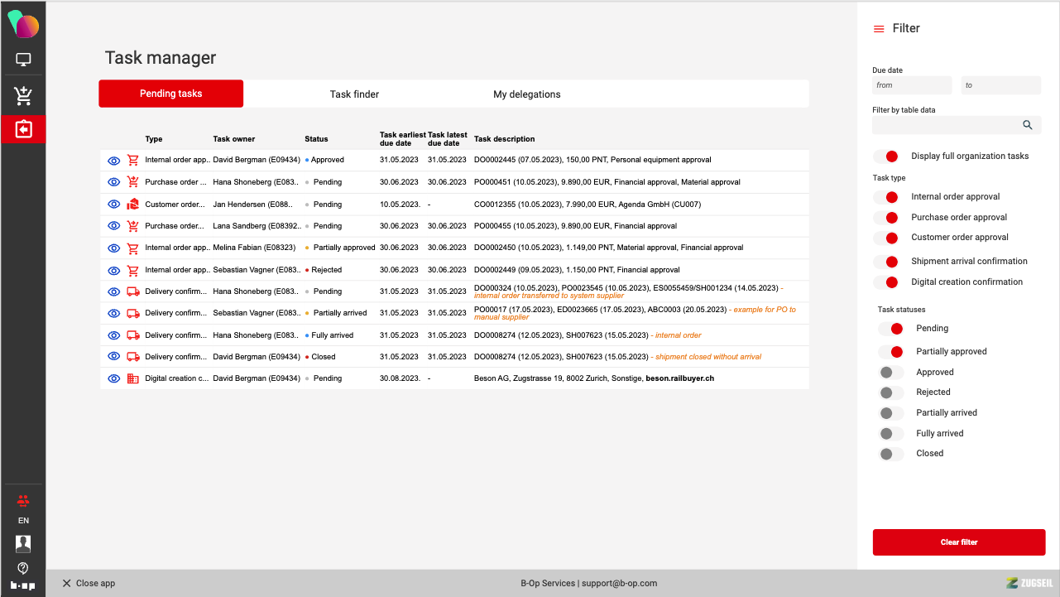Click eye icon for Customer order row
The width and height of the screenshot is (1060, 597).
coord(114,204)
